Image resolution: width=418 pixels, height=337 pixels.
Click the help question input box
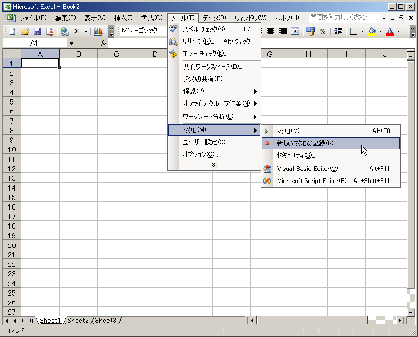[x=345, y=18]
